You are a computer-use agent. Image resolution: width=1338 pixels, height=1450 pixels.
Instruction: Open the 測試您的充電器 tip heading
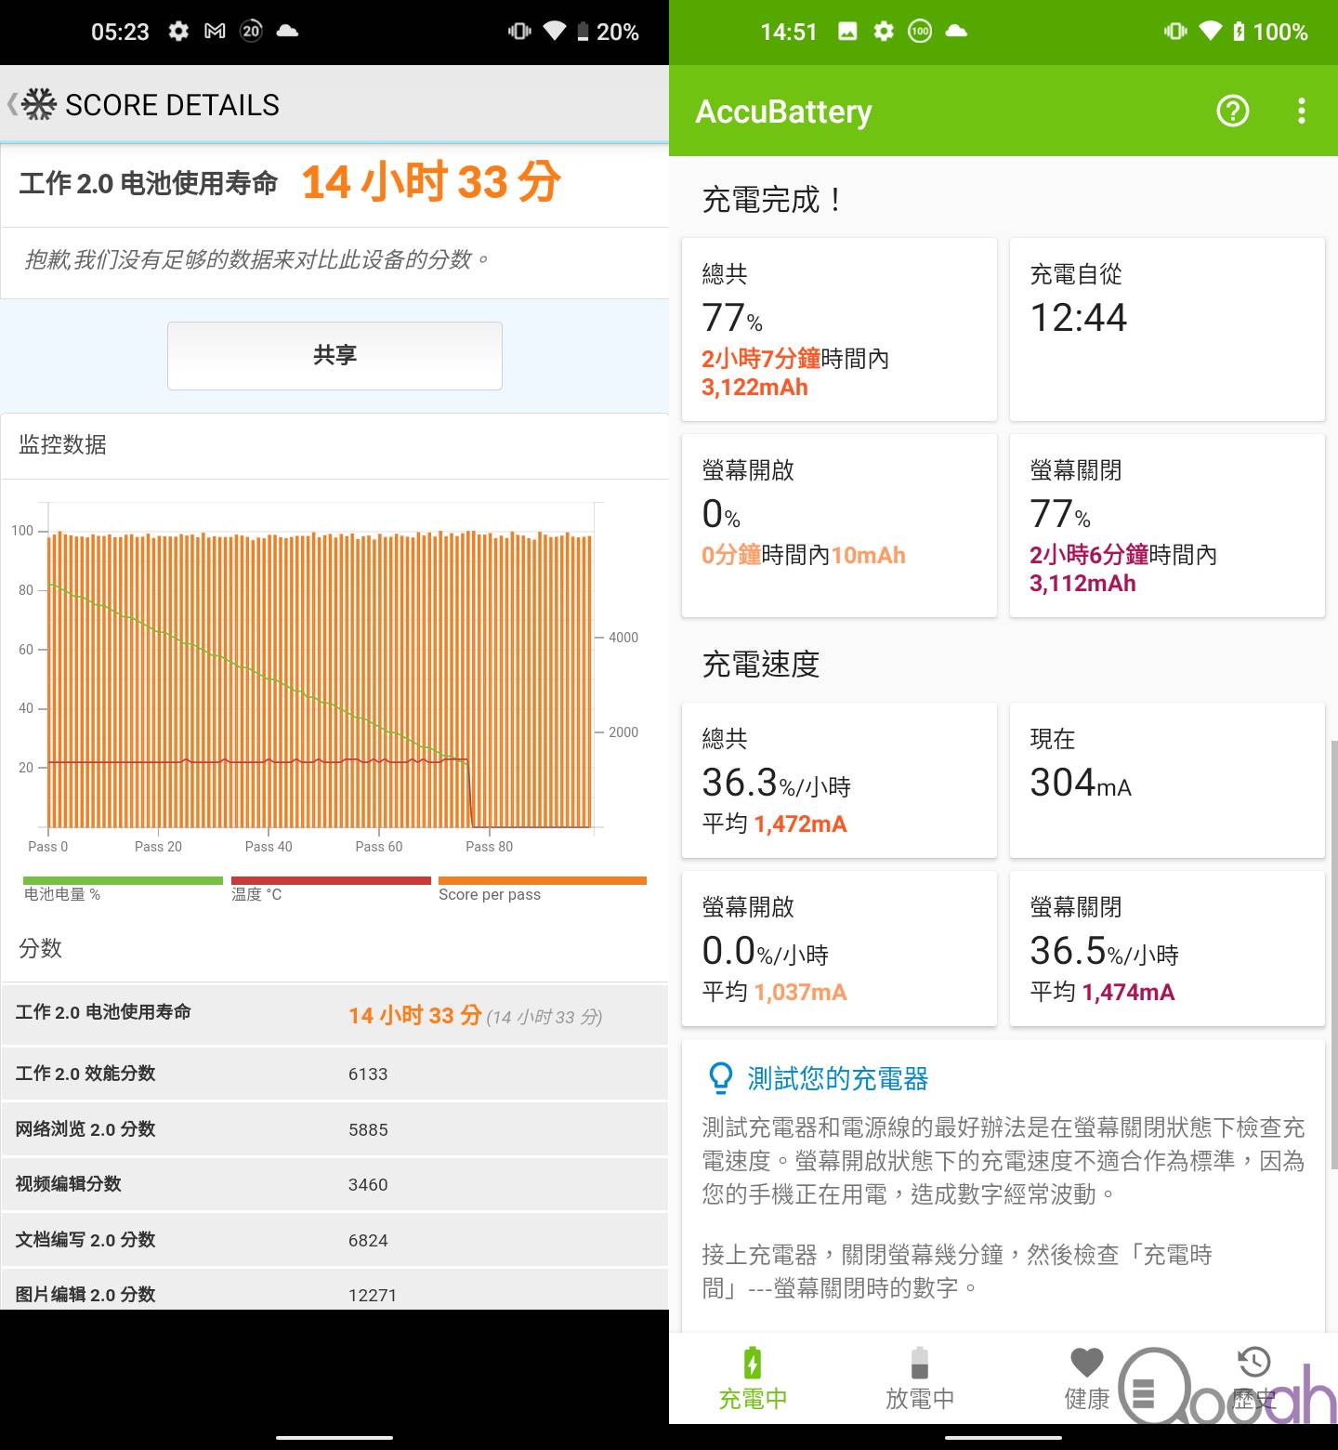(x=838, y=1078)
